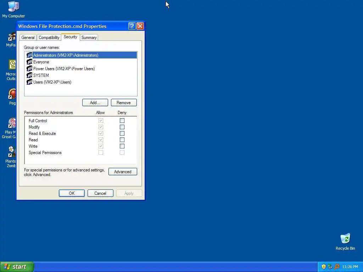Click the Everyone group icon in list
Image resolution: width=363 pixels, height=272 pixels.
pos(29,62)
